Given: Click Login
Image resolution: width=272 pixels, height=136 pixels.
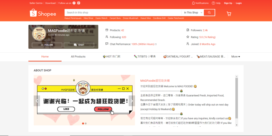Looking at the screenshot, I should [239, 3].
